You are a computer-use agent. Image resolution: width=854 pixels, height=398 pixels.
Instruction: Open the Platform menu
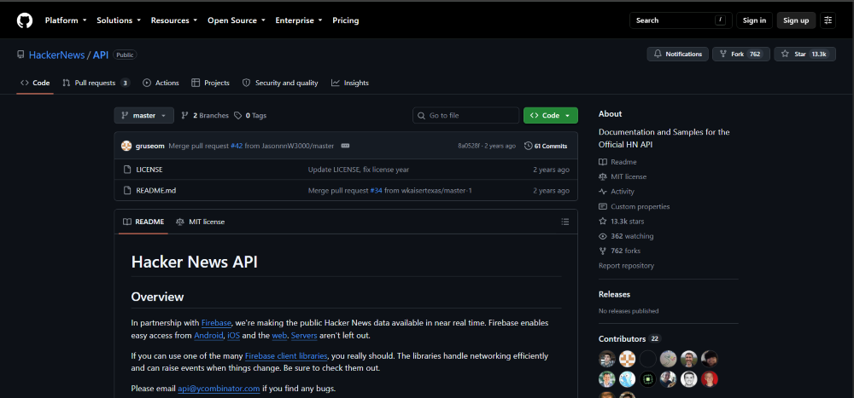[66, 20]
